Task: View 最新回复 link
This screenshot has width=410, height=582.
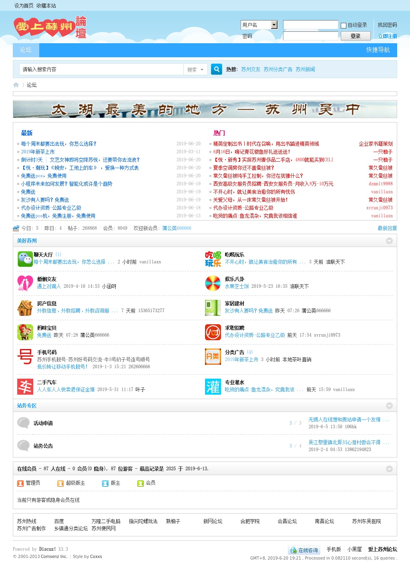Action: click(x=387, y=228)
